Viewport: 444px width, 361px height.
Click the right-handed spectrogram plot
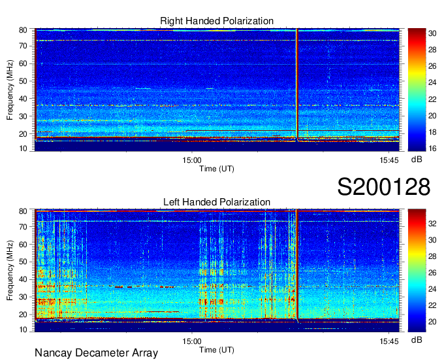(x=217, y=90)
